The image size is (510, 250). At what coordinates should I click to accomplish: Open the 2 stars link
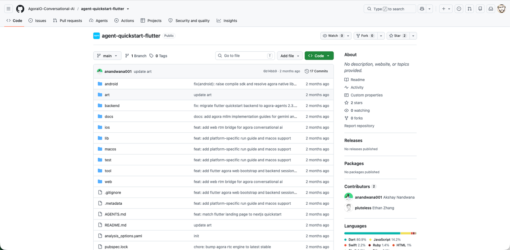click(x=353, y=103)
